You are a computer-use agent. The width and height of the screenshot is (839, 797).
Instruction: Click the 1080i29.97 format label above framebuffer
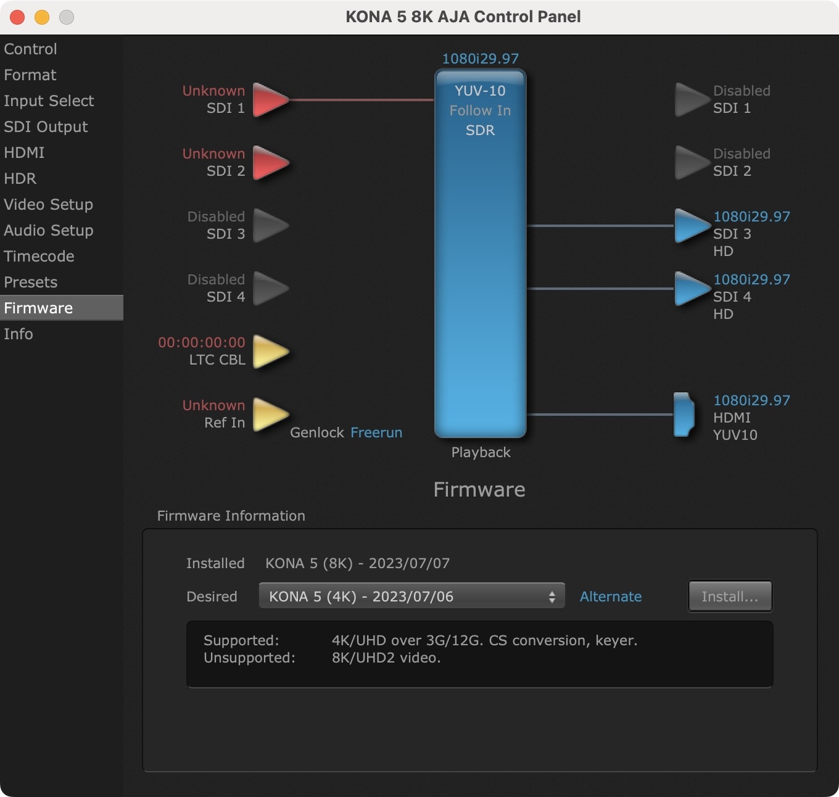click(x=481, y=59)
